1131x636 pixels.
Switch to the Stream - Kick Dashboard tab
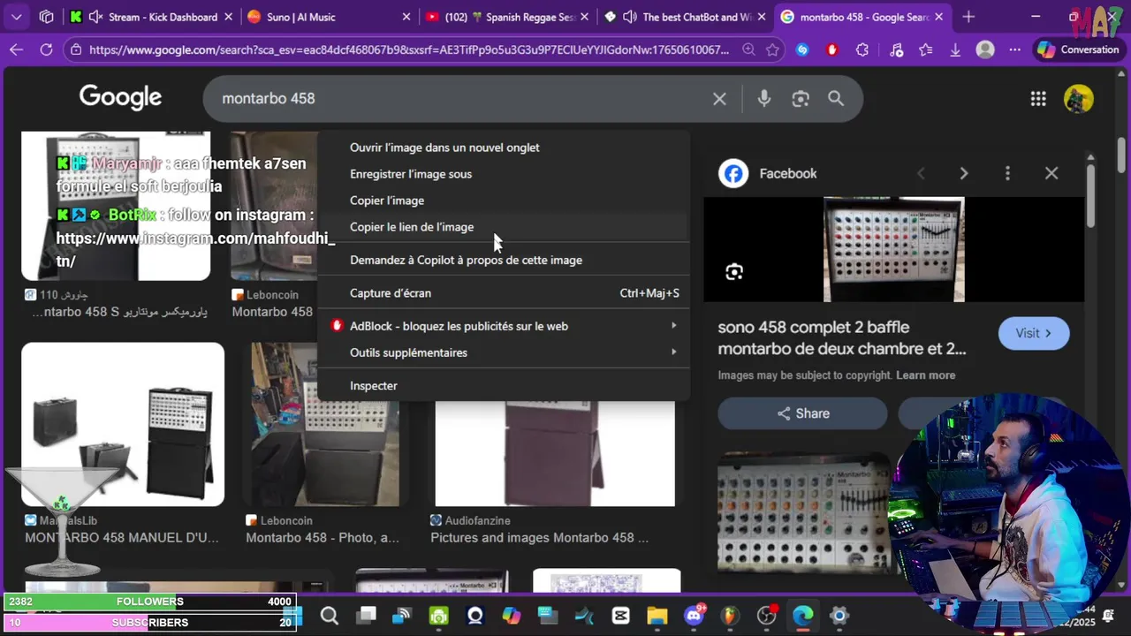coord(151,17)
